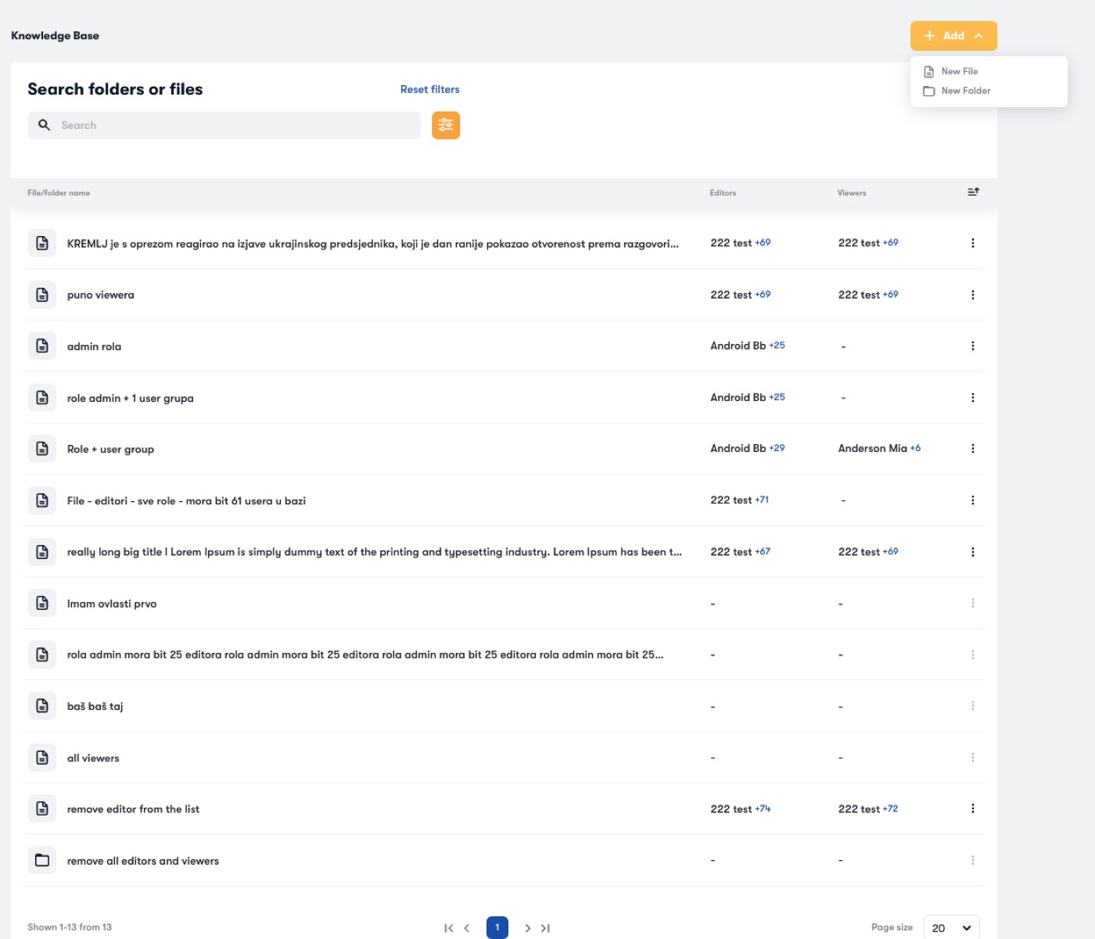Expand '+72' viewers on 'remove editor from the list'

(x=890, y=808)
